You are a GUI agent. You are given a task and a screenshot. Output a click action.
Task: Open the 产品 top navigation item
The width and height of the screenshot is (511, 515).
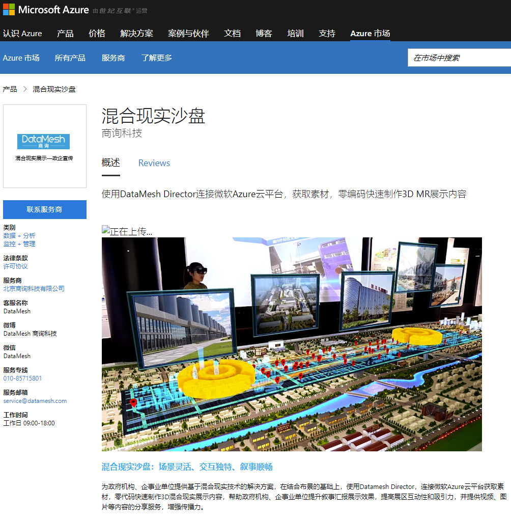tap(65, 34)
